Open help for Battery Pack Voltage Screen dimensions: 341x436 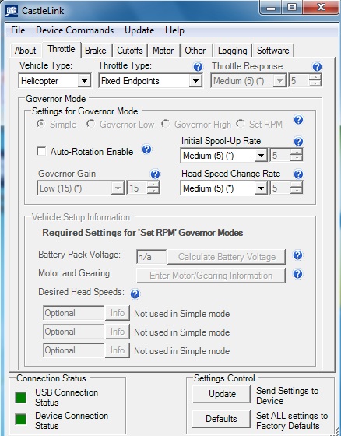click(298, 255)
